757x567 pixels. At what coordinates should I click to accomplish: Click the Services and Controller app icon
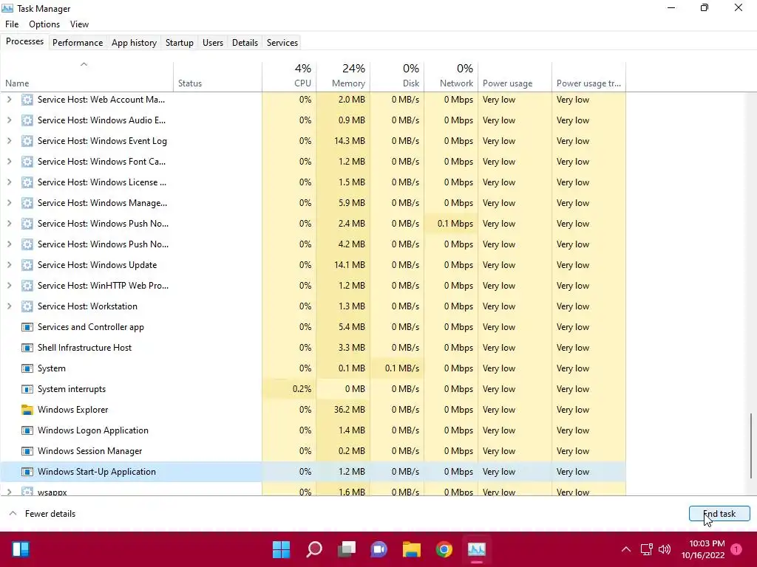pyautogui.click(x=27, y=327)
